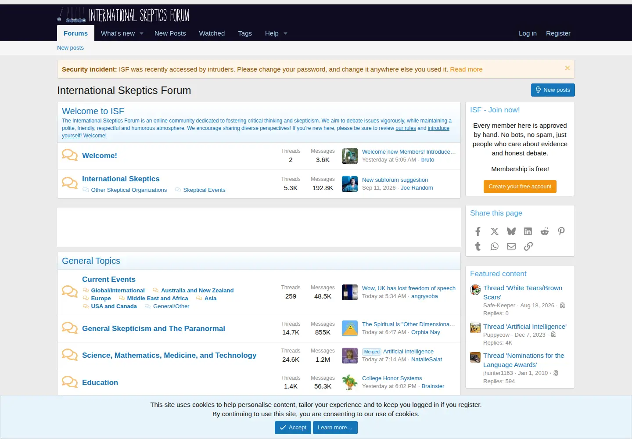
Task: Open the Forums tab
Action: [75, 33]
